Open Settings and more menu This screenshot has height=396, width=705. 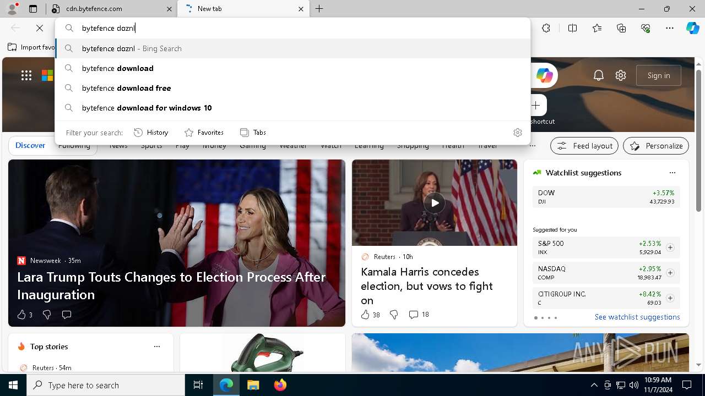pos(670,28)
